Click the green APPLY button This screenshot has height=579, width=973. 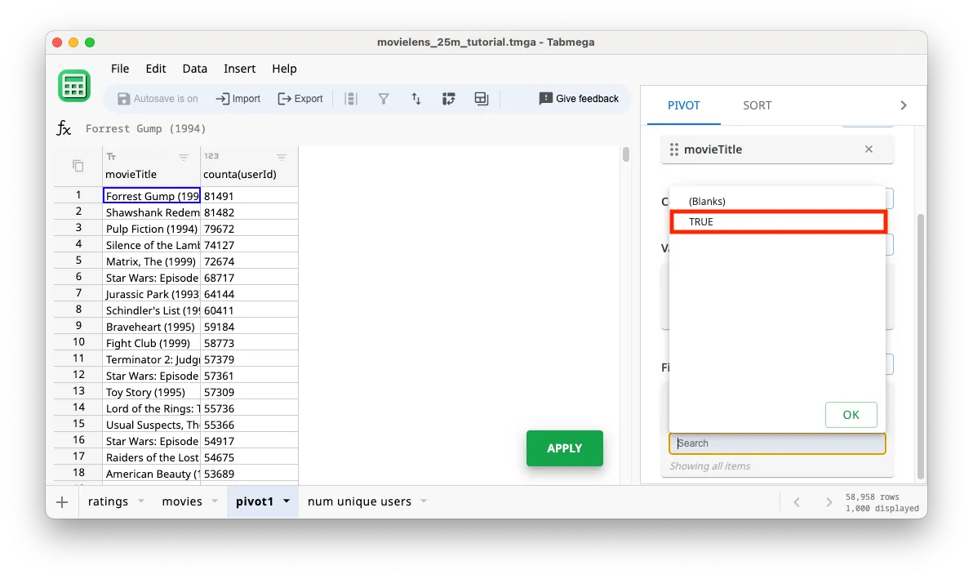click(564, 448)
